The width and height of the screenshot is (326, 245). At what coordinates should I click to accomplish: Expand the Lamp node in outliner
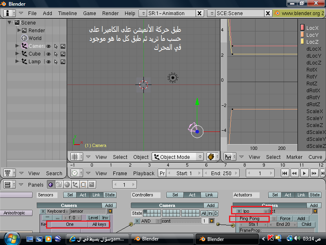point(17,61)
